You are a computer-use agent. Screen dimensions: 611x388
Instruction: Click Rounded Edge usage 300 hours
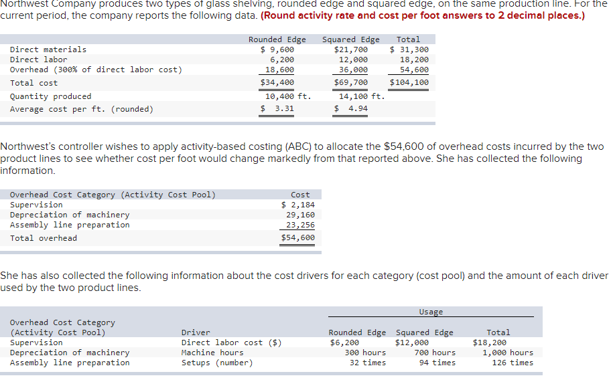(x=365, y=353)
